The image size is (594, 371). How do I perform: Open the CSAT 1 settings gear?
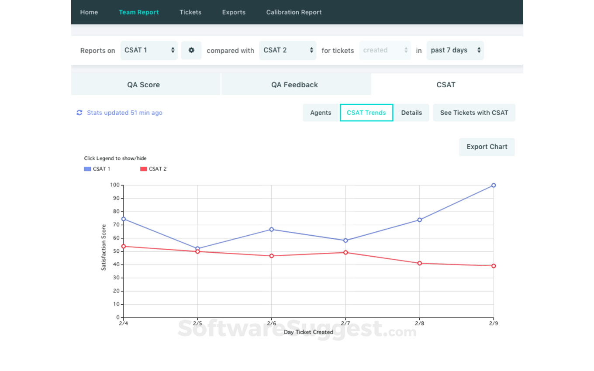191,50
